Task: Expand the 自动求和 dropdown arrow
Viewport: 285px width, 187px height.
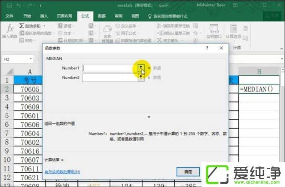Action: tap(44, 26)
